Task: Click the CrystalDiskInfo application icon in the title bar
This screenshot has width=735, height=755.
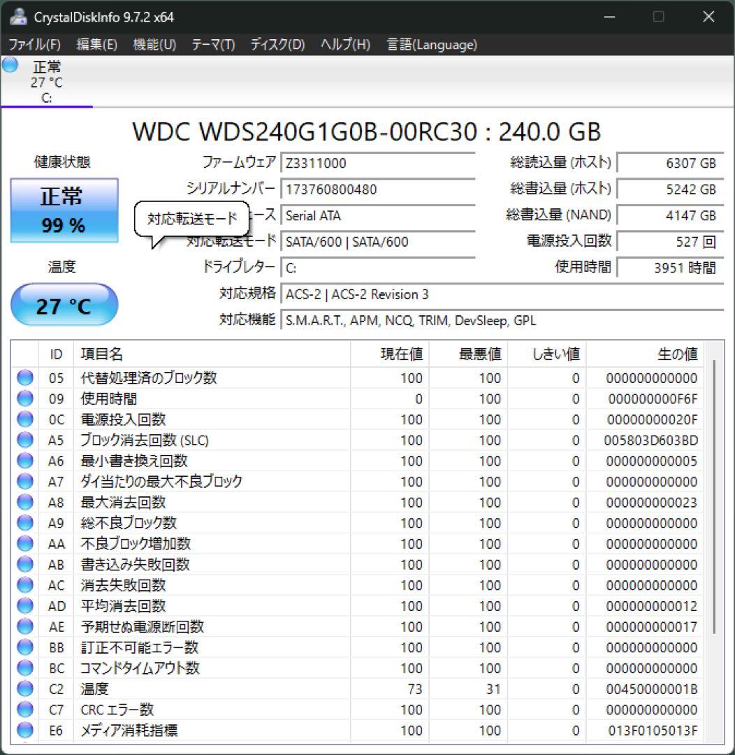Action: click(17, 16)
